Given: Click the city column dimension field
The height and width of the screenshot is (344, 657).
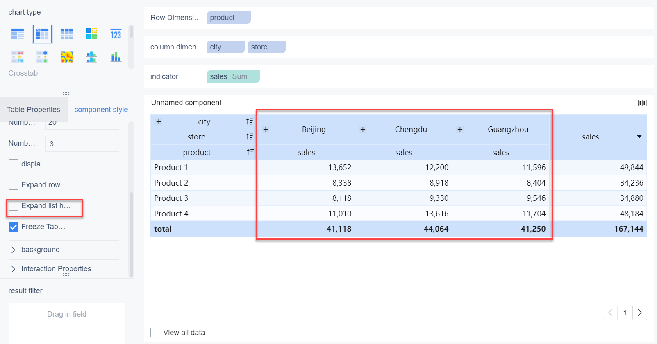Looking at the screenshot, I should (x=225, y=47).
